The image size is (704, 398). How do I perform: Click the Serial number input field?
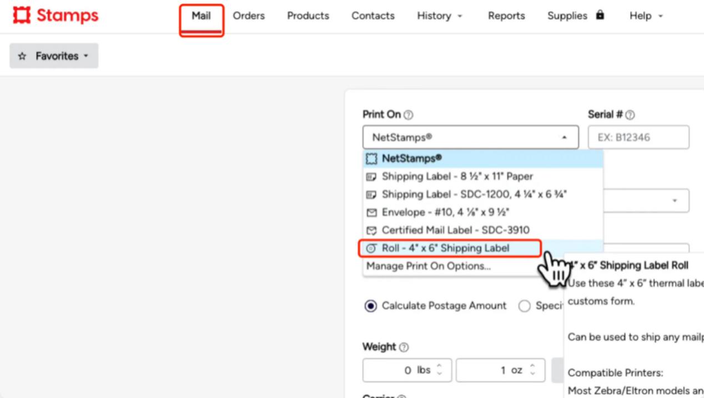tap(638, 137)
